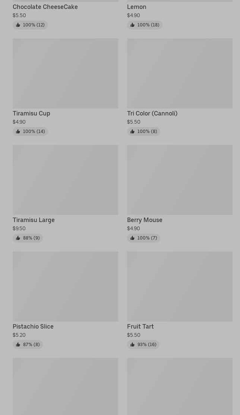Viewport: 240px width, 415px height.
Task: Select the Lemon item name
Action: [x=136, y=7]
